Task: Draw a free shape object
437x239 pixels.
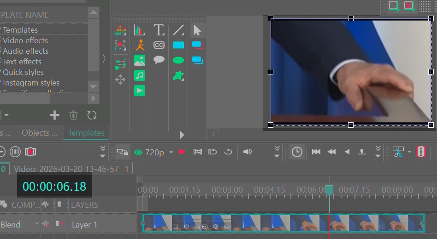Action: point(178,75)
